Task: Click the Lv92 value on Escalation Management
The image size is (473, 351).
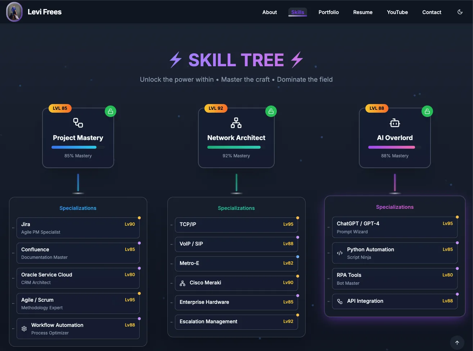Action: point(288,321)
